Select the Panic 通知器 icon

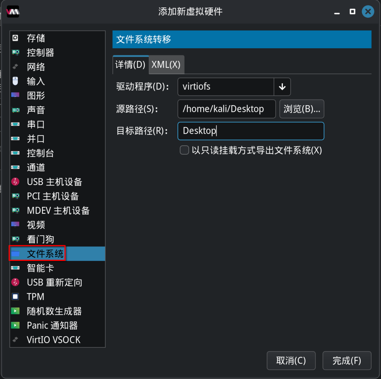[15, 325]
